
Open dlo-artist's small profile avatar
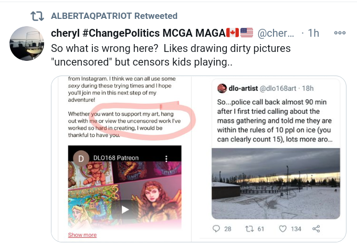(x=221, y=89)
